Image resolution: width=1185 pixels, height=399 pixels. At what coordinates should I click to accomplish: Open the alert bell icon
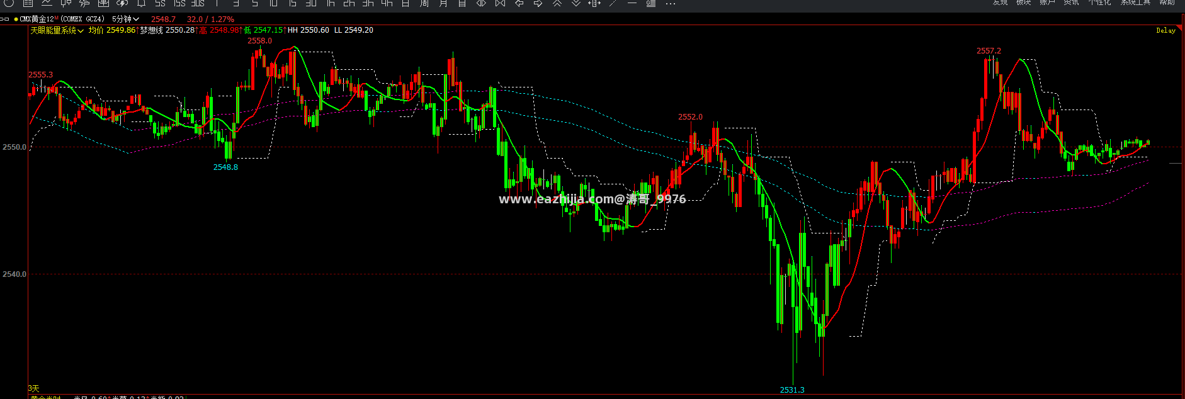point(141,3)
